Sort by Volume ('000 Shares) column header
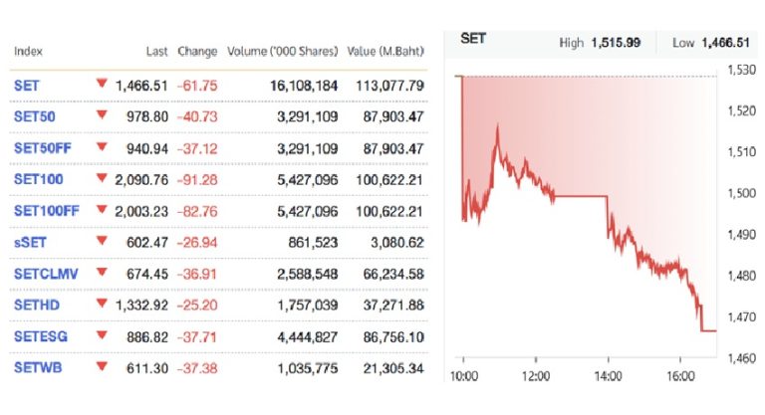 [283, 51]
